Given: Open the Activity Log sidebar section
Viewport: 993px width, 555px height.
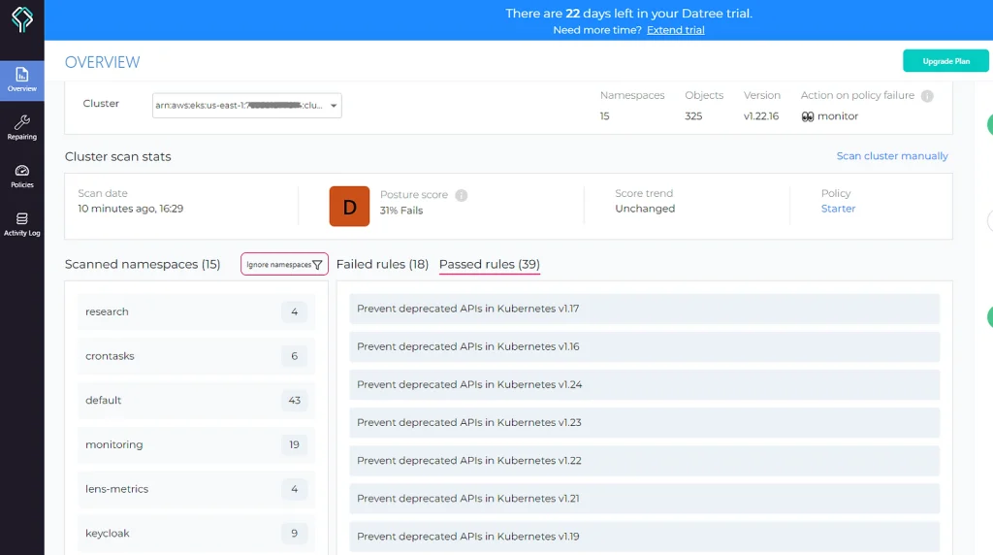Looking at the screenshot, I should 22,224.
